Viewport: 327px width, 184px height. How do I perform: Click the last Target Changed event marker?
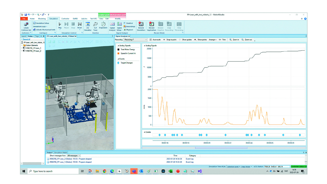(x=300, y=135)
